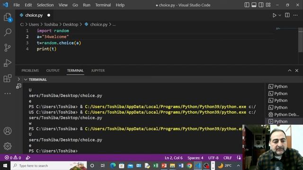Image resolution: width=303 pixels, height=170 pixels.
Task: Open editor More Actions ellipsis
Action: point(295,15)
